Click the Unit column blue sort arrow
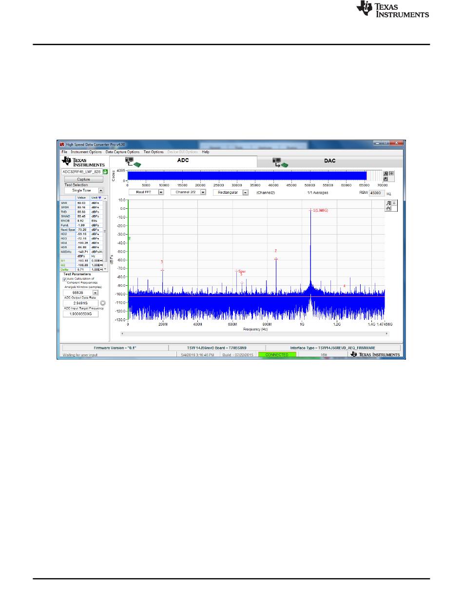 pos(100,198)
